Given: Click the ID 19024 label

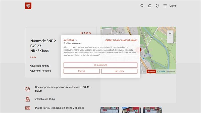Looking at the screenshot, I should [x=86, y=33].
